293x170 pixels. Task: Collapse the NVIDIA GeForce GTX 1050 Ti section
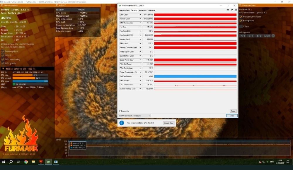3,69
